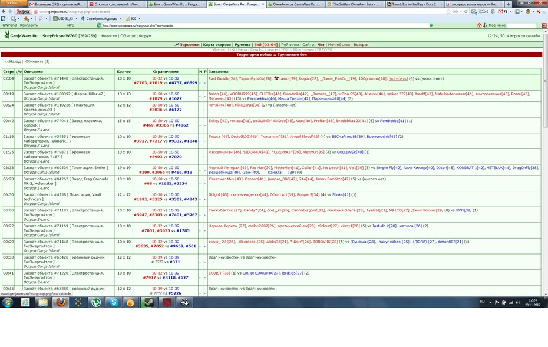Open Рулетка link in game menu
Screen dimensions: 548x347
(x=243, y=45)
